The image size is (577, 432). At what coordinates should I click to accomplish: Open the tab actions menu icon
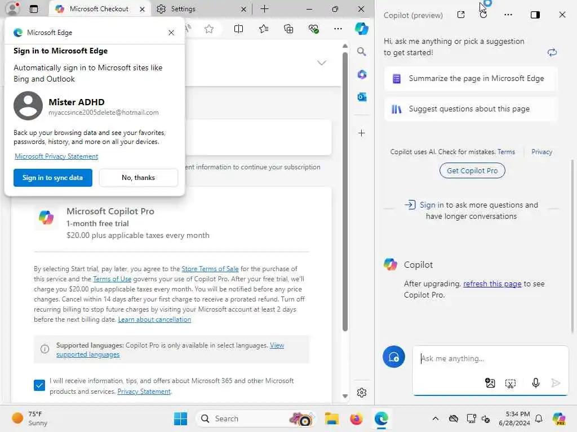[33, 9]
